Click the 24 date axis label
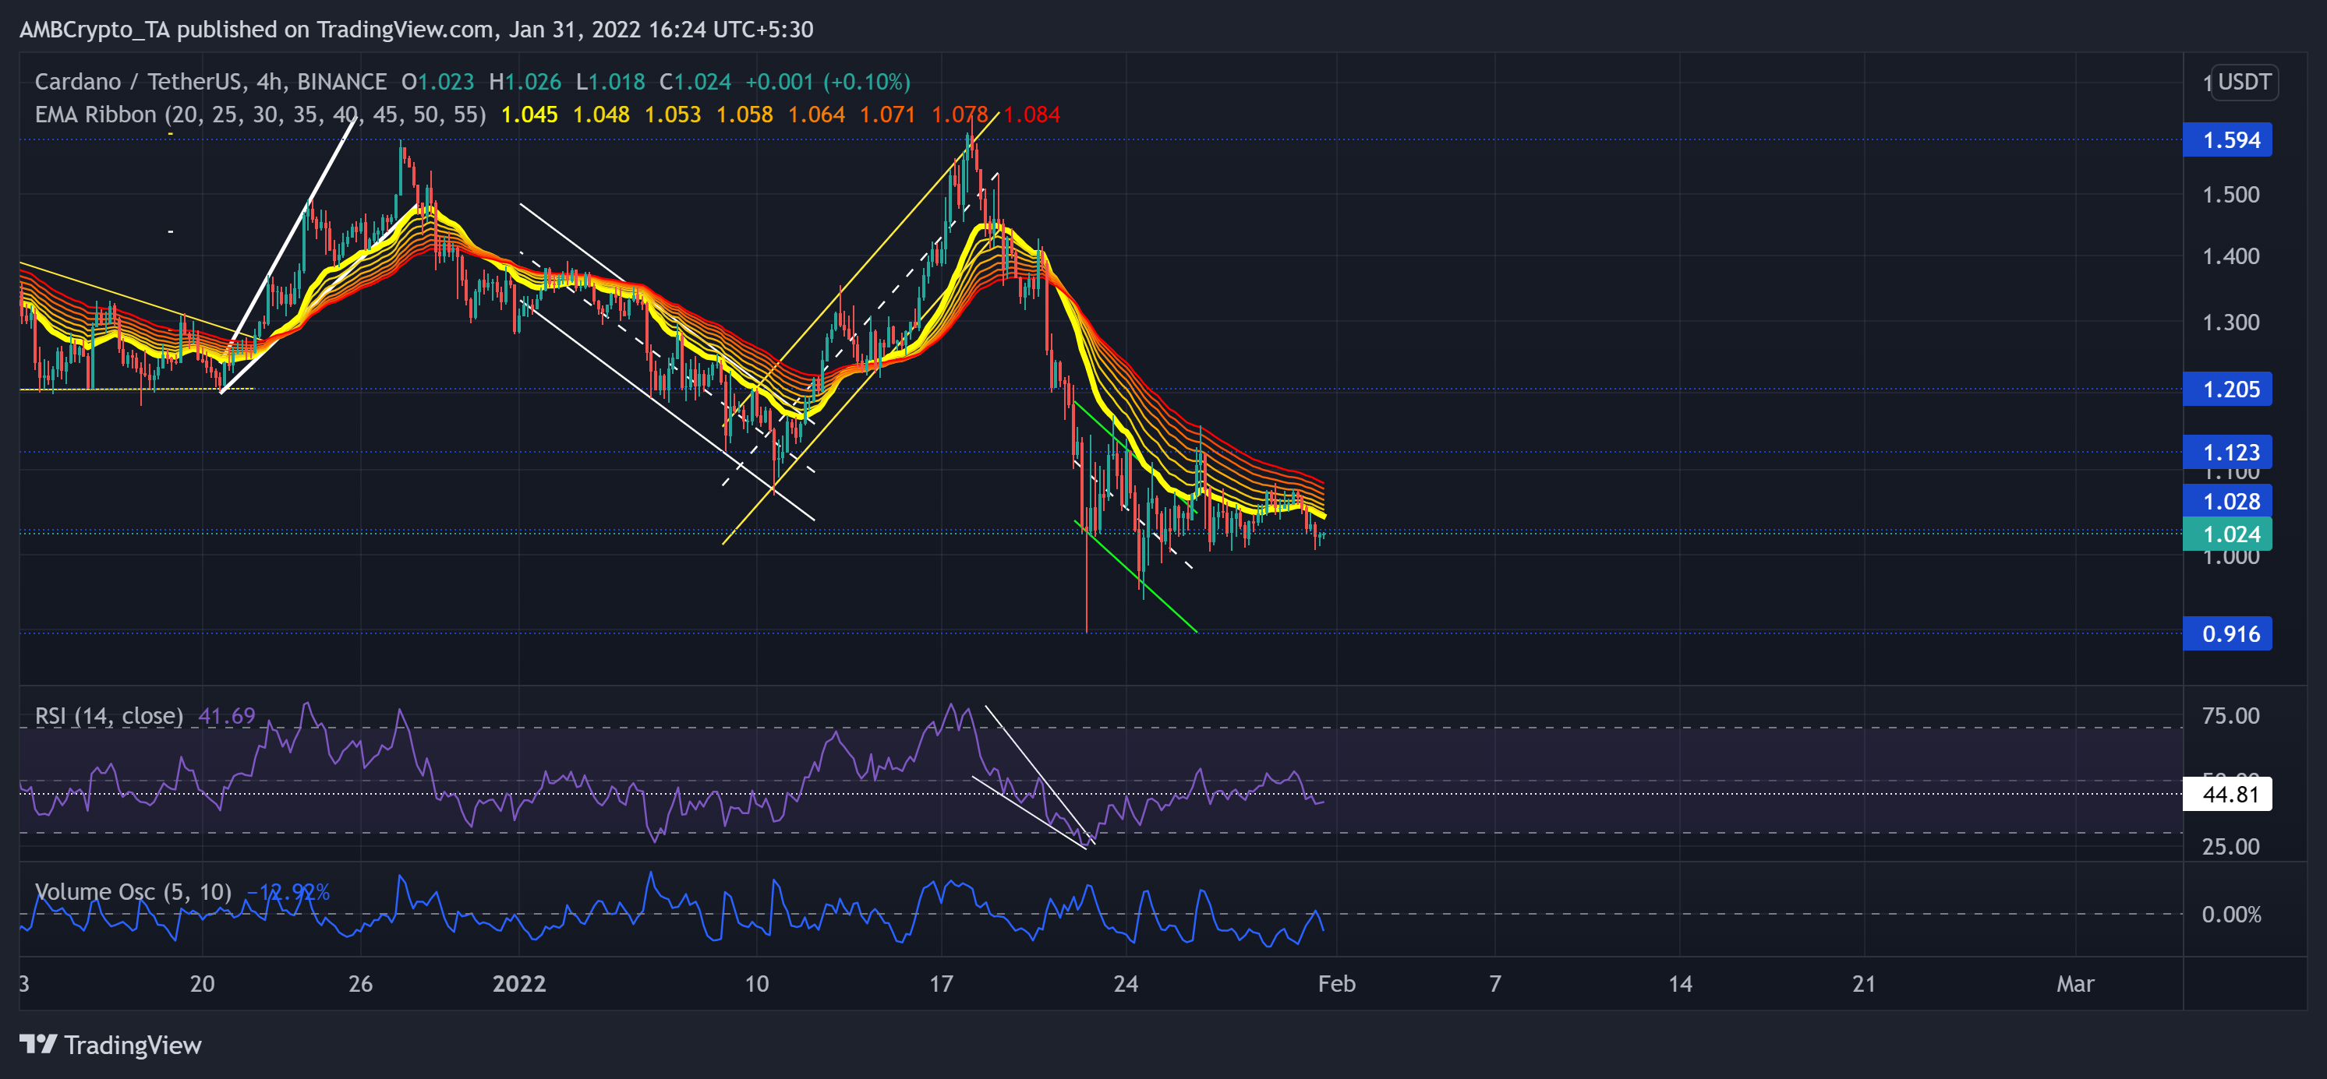The image size is (2327, 1079). tap(1126, 983)
